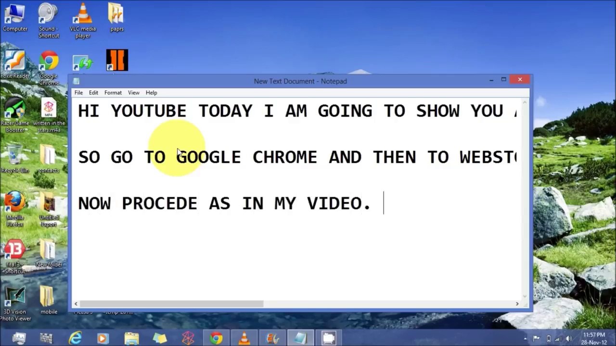The image size is (616, 346).
Task: Open the View menu in Notepad
Action: coord(134,93)
